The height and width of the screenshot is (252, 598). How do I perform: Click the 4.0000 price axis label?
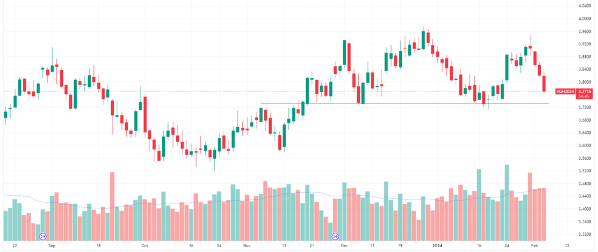click(585, 19)
